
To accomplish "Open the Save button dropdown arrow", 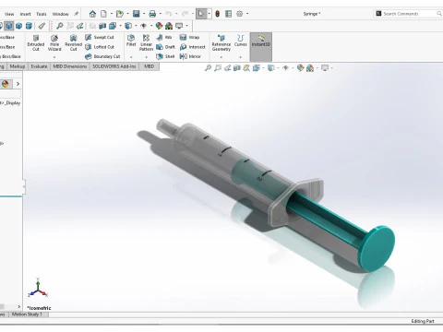I will click(x=144, y=14).
